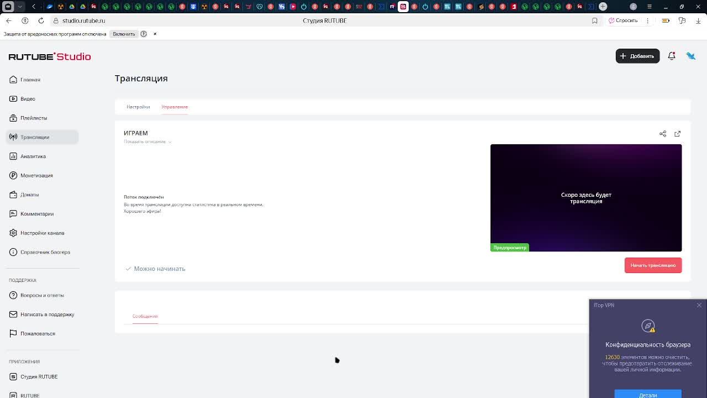The image size is (707, 398).
Task: Click the Пожаловаться flag icon
Action: tap(13, 333)
